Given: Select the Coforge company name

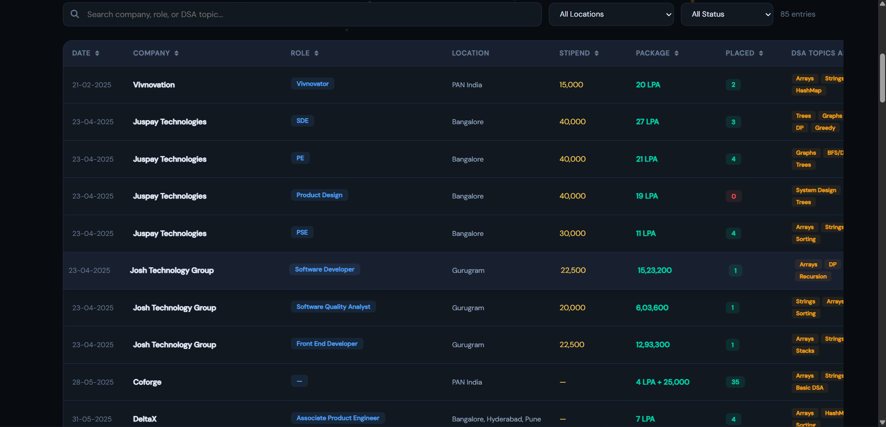Looking at the screenshot, I should coord(147,382).
